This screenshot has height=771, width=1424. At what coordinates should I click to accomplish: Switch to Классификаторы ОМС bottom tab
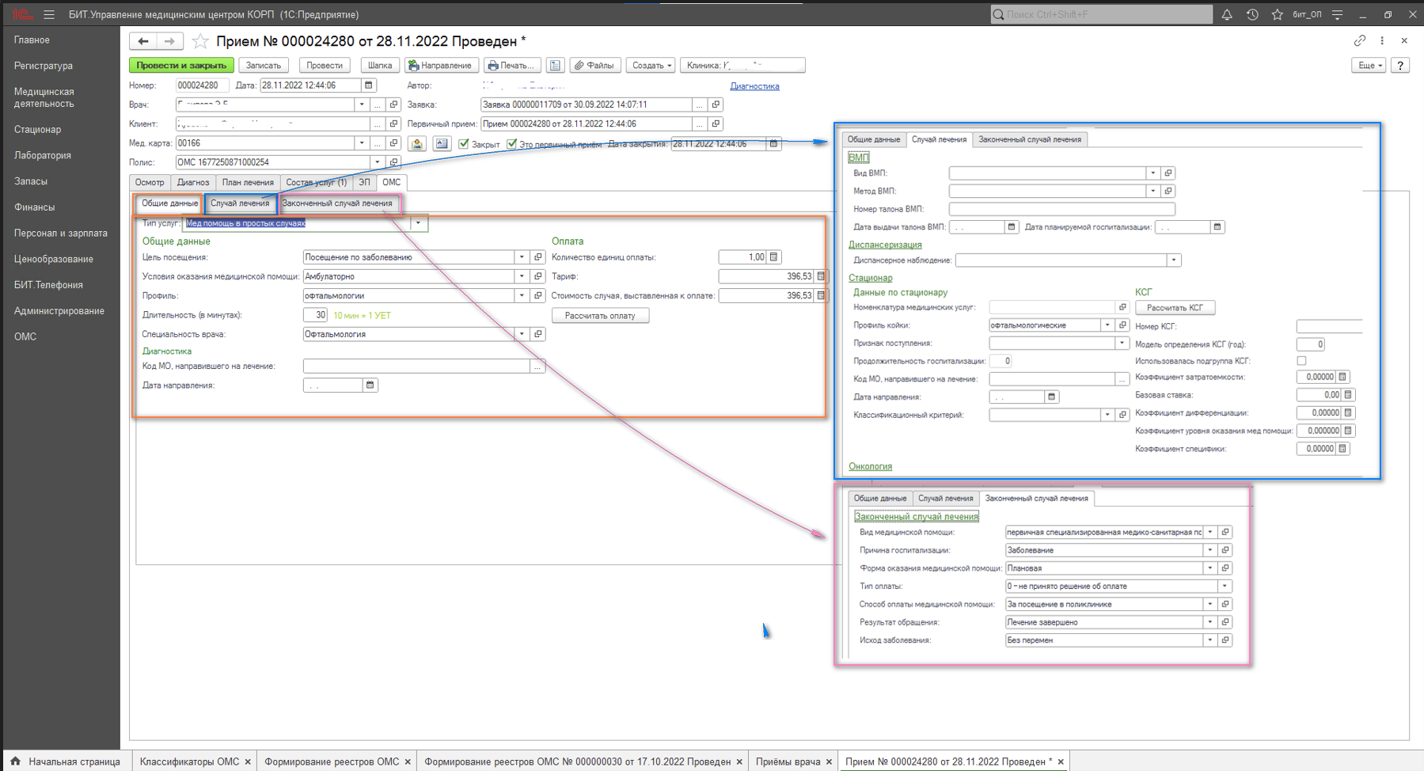(189, 762)
